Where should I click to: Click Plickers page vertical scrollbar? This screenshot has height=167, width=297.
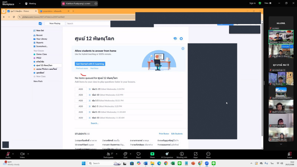pyautogui.click(x=262, y=79)
